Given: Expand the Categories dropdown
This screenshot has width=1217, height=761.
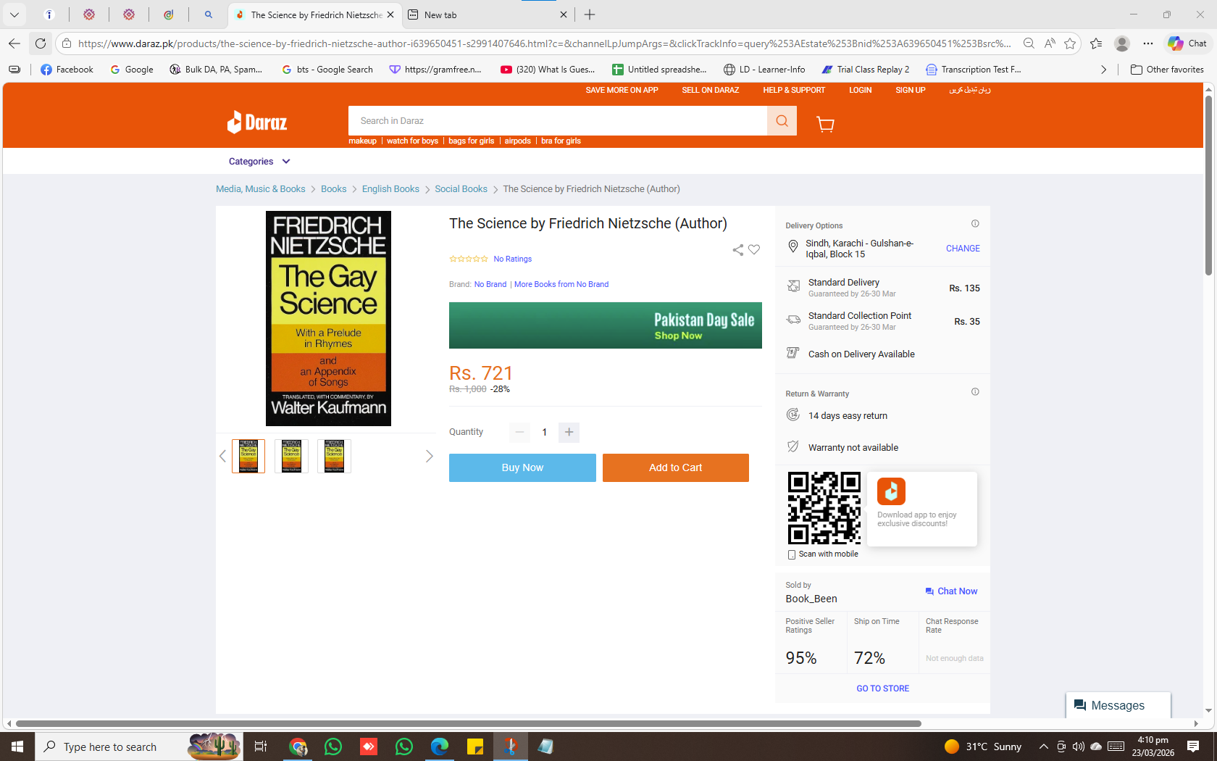Looking at the screenshot, I should pyautogui.click(x=259, y=162).
